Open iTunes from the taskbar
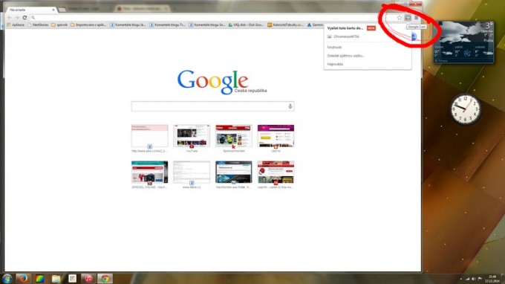The image size is (505, 284). (x=88, y=279)
